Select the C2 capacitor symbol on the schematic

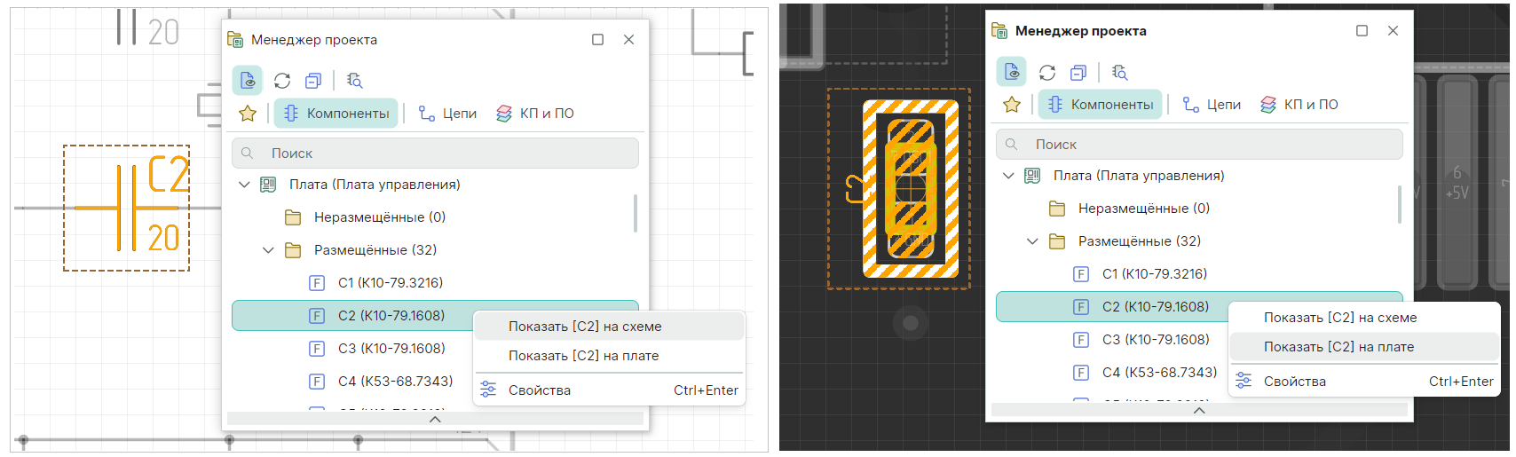(x=126, y=208)
